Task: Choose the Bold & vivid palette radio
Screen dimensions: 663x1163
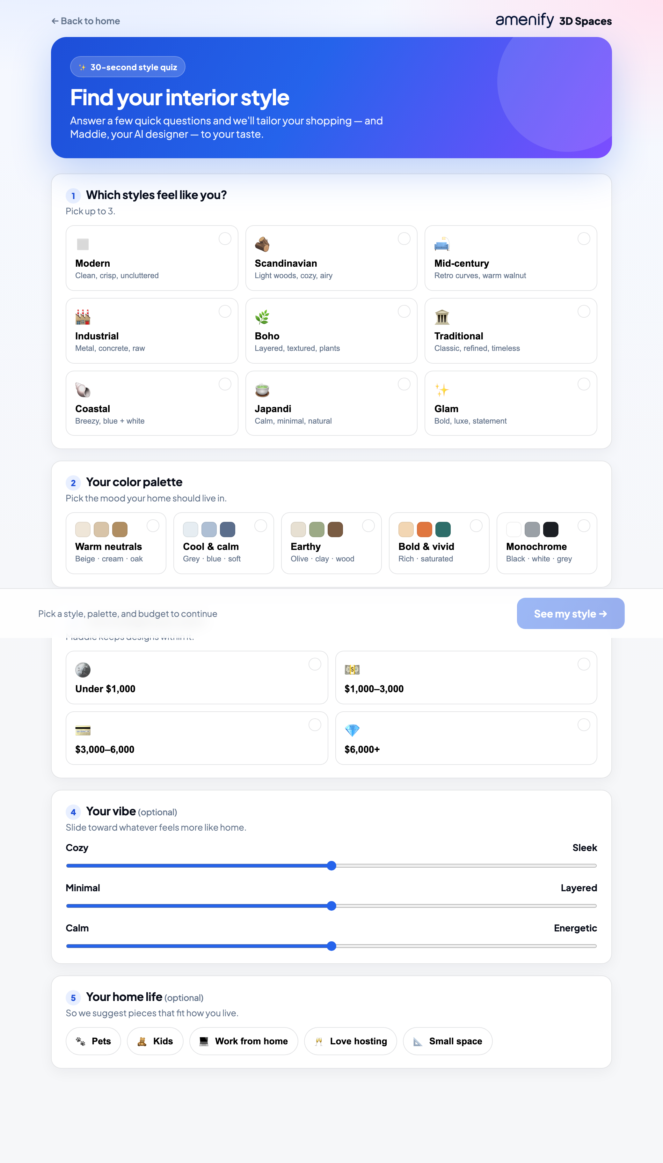Action: pos(476,526)
